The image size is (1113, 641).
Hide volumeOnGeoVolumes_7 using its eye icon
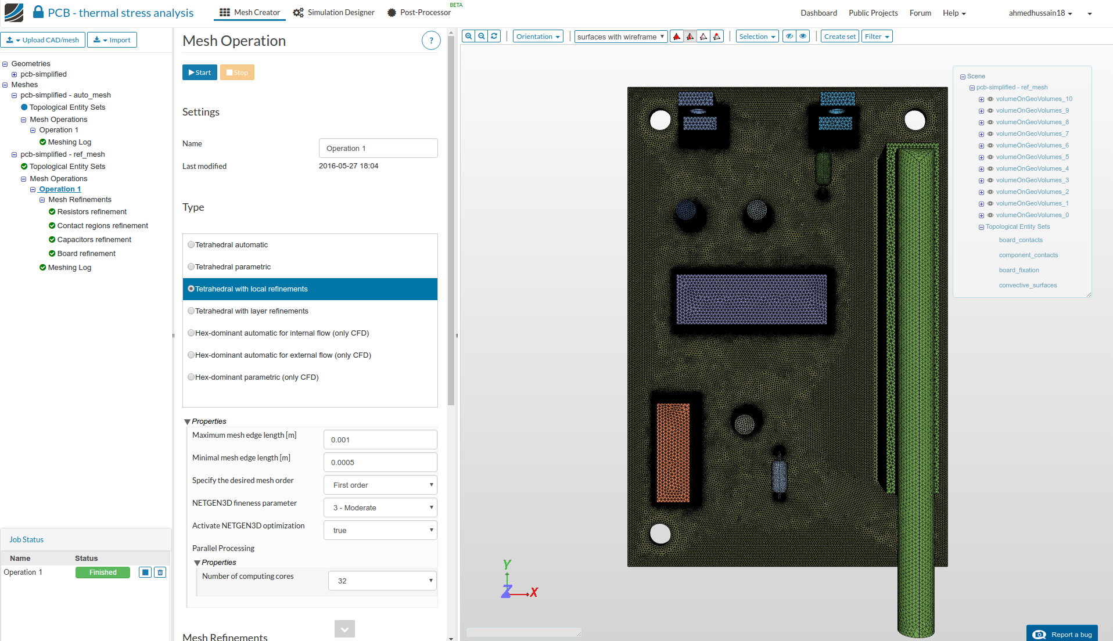[x=990, y=134]
